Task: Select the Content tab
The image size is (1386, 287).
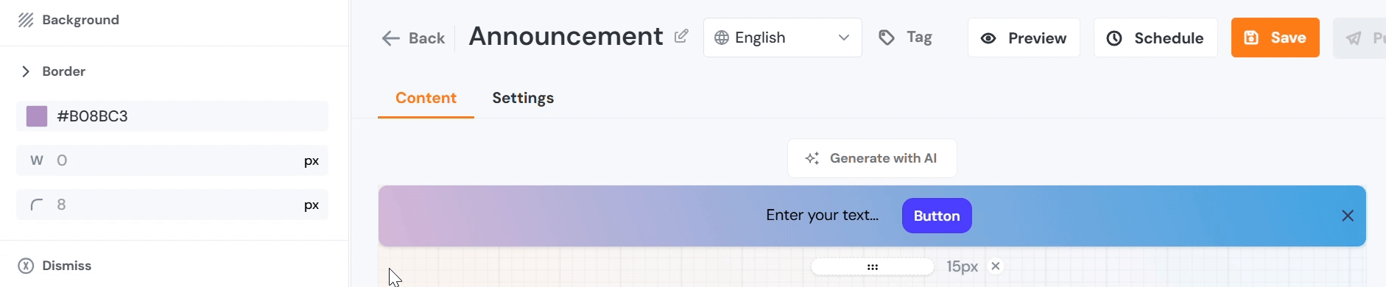Action: click(x=426, y=98)
